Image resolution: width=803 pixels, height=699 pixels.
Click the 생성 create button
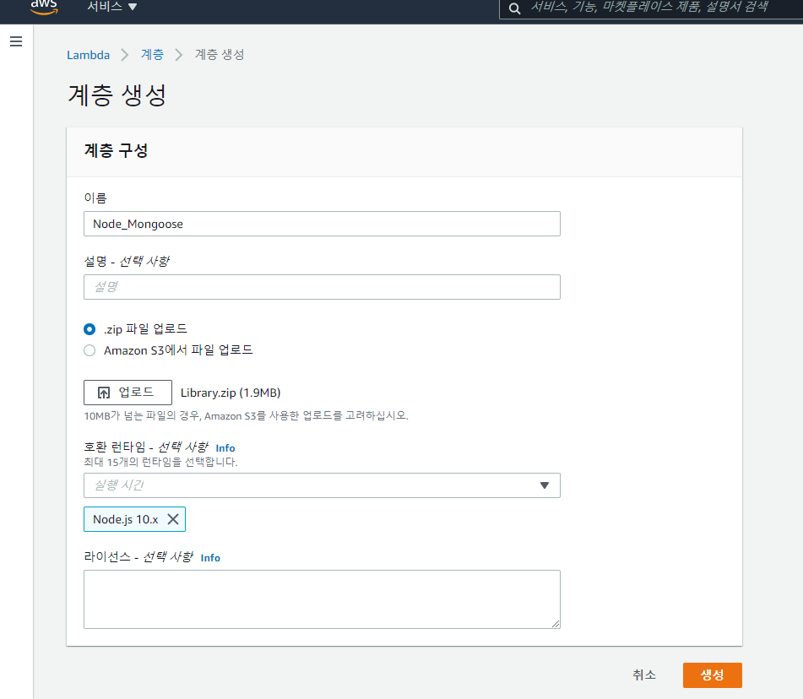(x=712, y=675)
